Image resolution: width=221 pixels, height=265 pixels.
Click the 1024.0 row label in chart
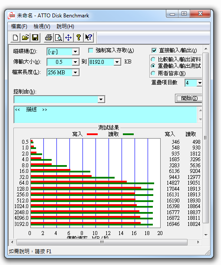point(21,206)
